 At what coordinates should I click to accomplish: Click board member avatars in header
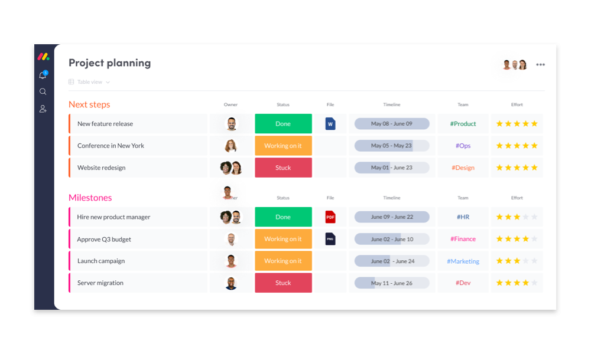click(x=515, y=65)
